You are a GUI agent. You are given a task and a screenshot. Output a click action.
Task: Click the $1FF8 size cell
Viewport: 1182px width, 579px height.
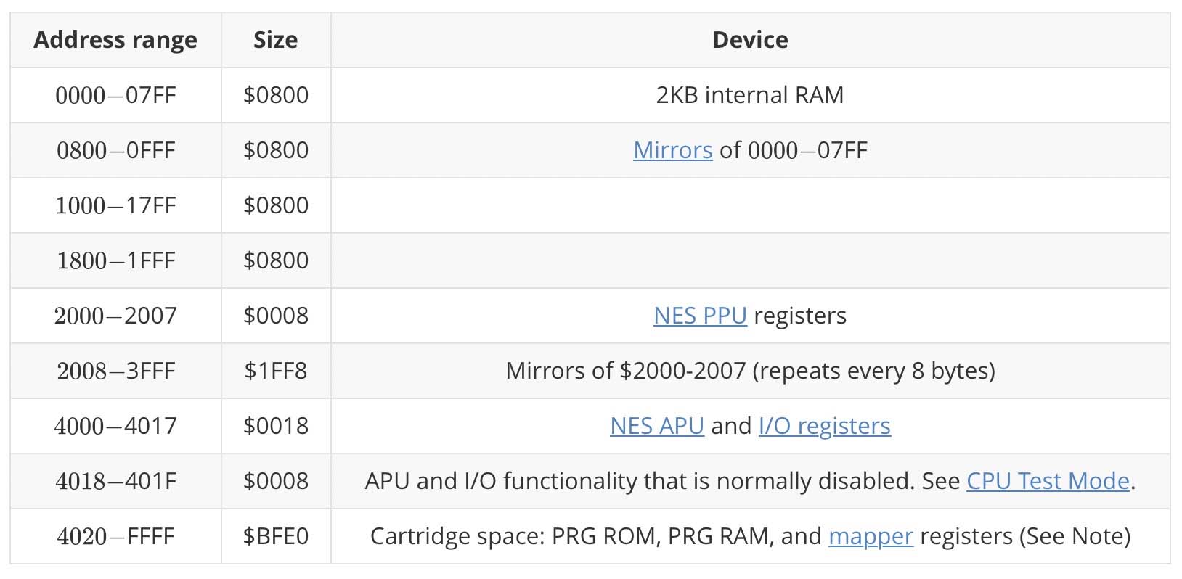pyautogui.click(x=275, y=371)
